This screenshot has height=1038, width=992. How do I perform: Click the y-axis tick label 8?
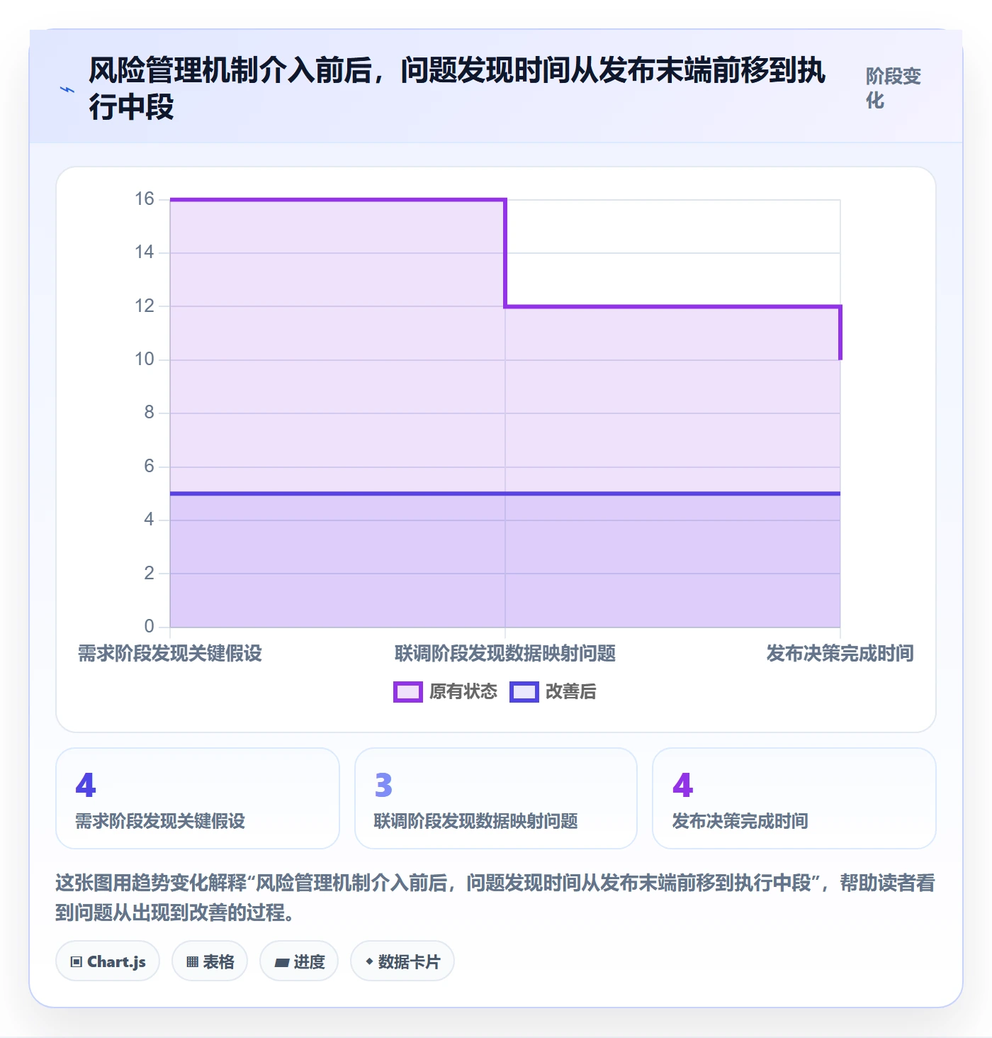[149, 413]
